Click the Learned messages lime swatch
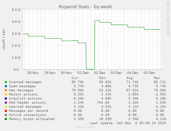Image resolution: width=171 pixels, height=131 pixels. point(6,107)
